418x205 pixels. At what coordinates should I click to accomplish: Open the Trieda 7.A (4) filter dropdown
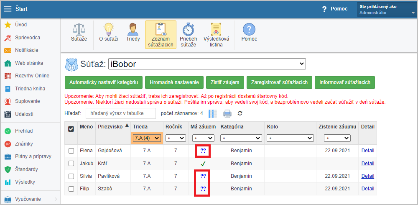(x=147, y=138)
